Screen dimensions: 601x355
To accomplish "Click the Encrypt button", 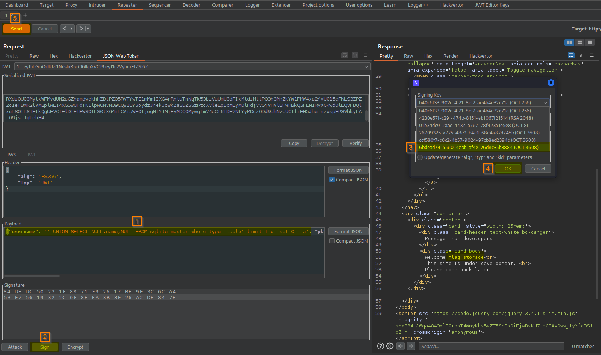I will click(x=75, y=347).
